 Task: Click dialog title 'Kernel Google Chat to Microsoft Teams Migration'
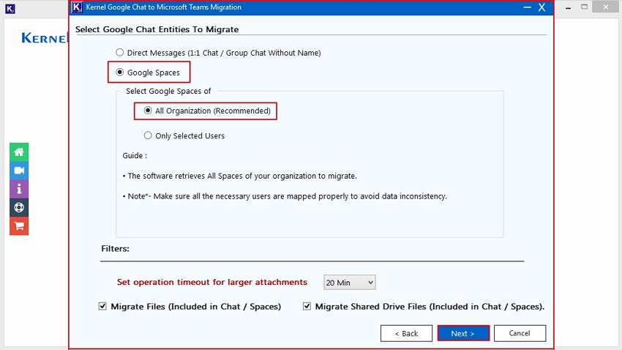[x=163, y=7]
